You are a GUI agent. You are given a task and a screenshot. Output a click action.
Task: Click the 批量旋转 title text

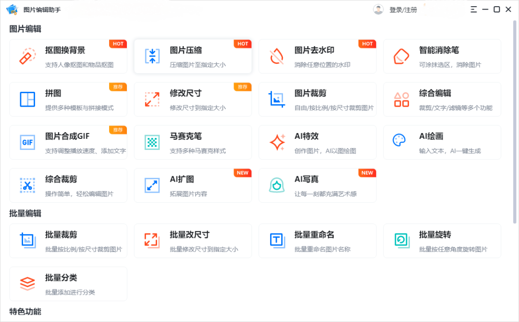click(435, 235)
